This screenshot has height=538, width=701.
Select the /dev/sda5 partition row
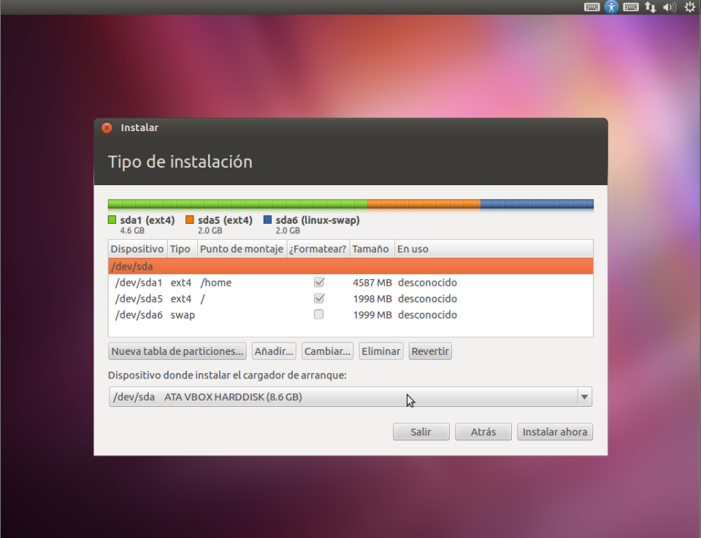coord(350,298)
